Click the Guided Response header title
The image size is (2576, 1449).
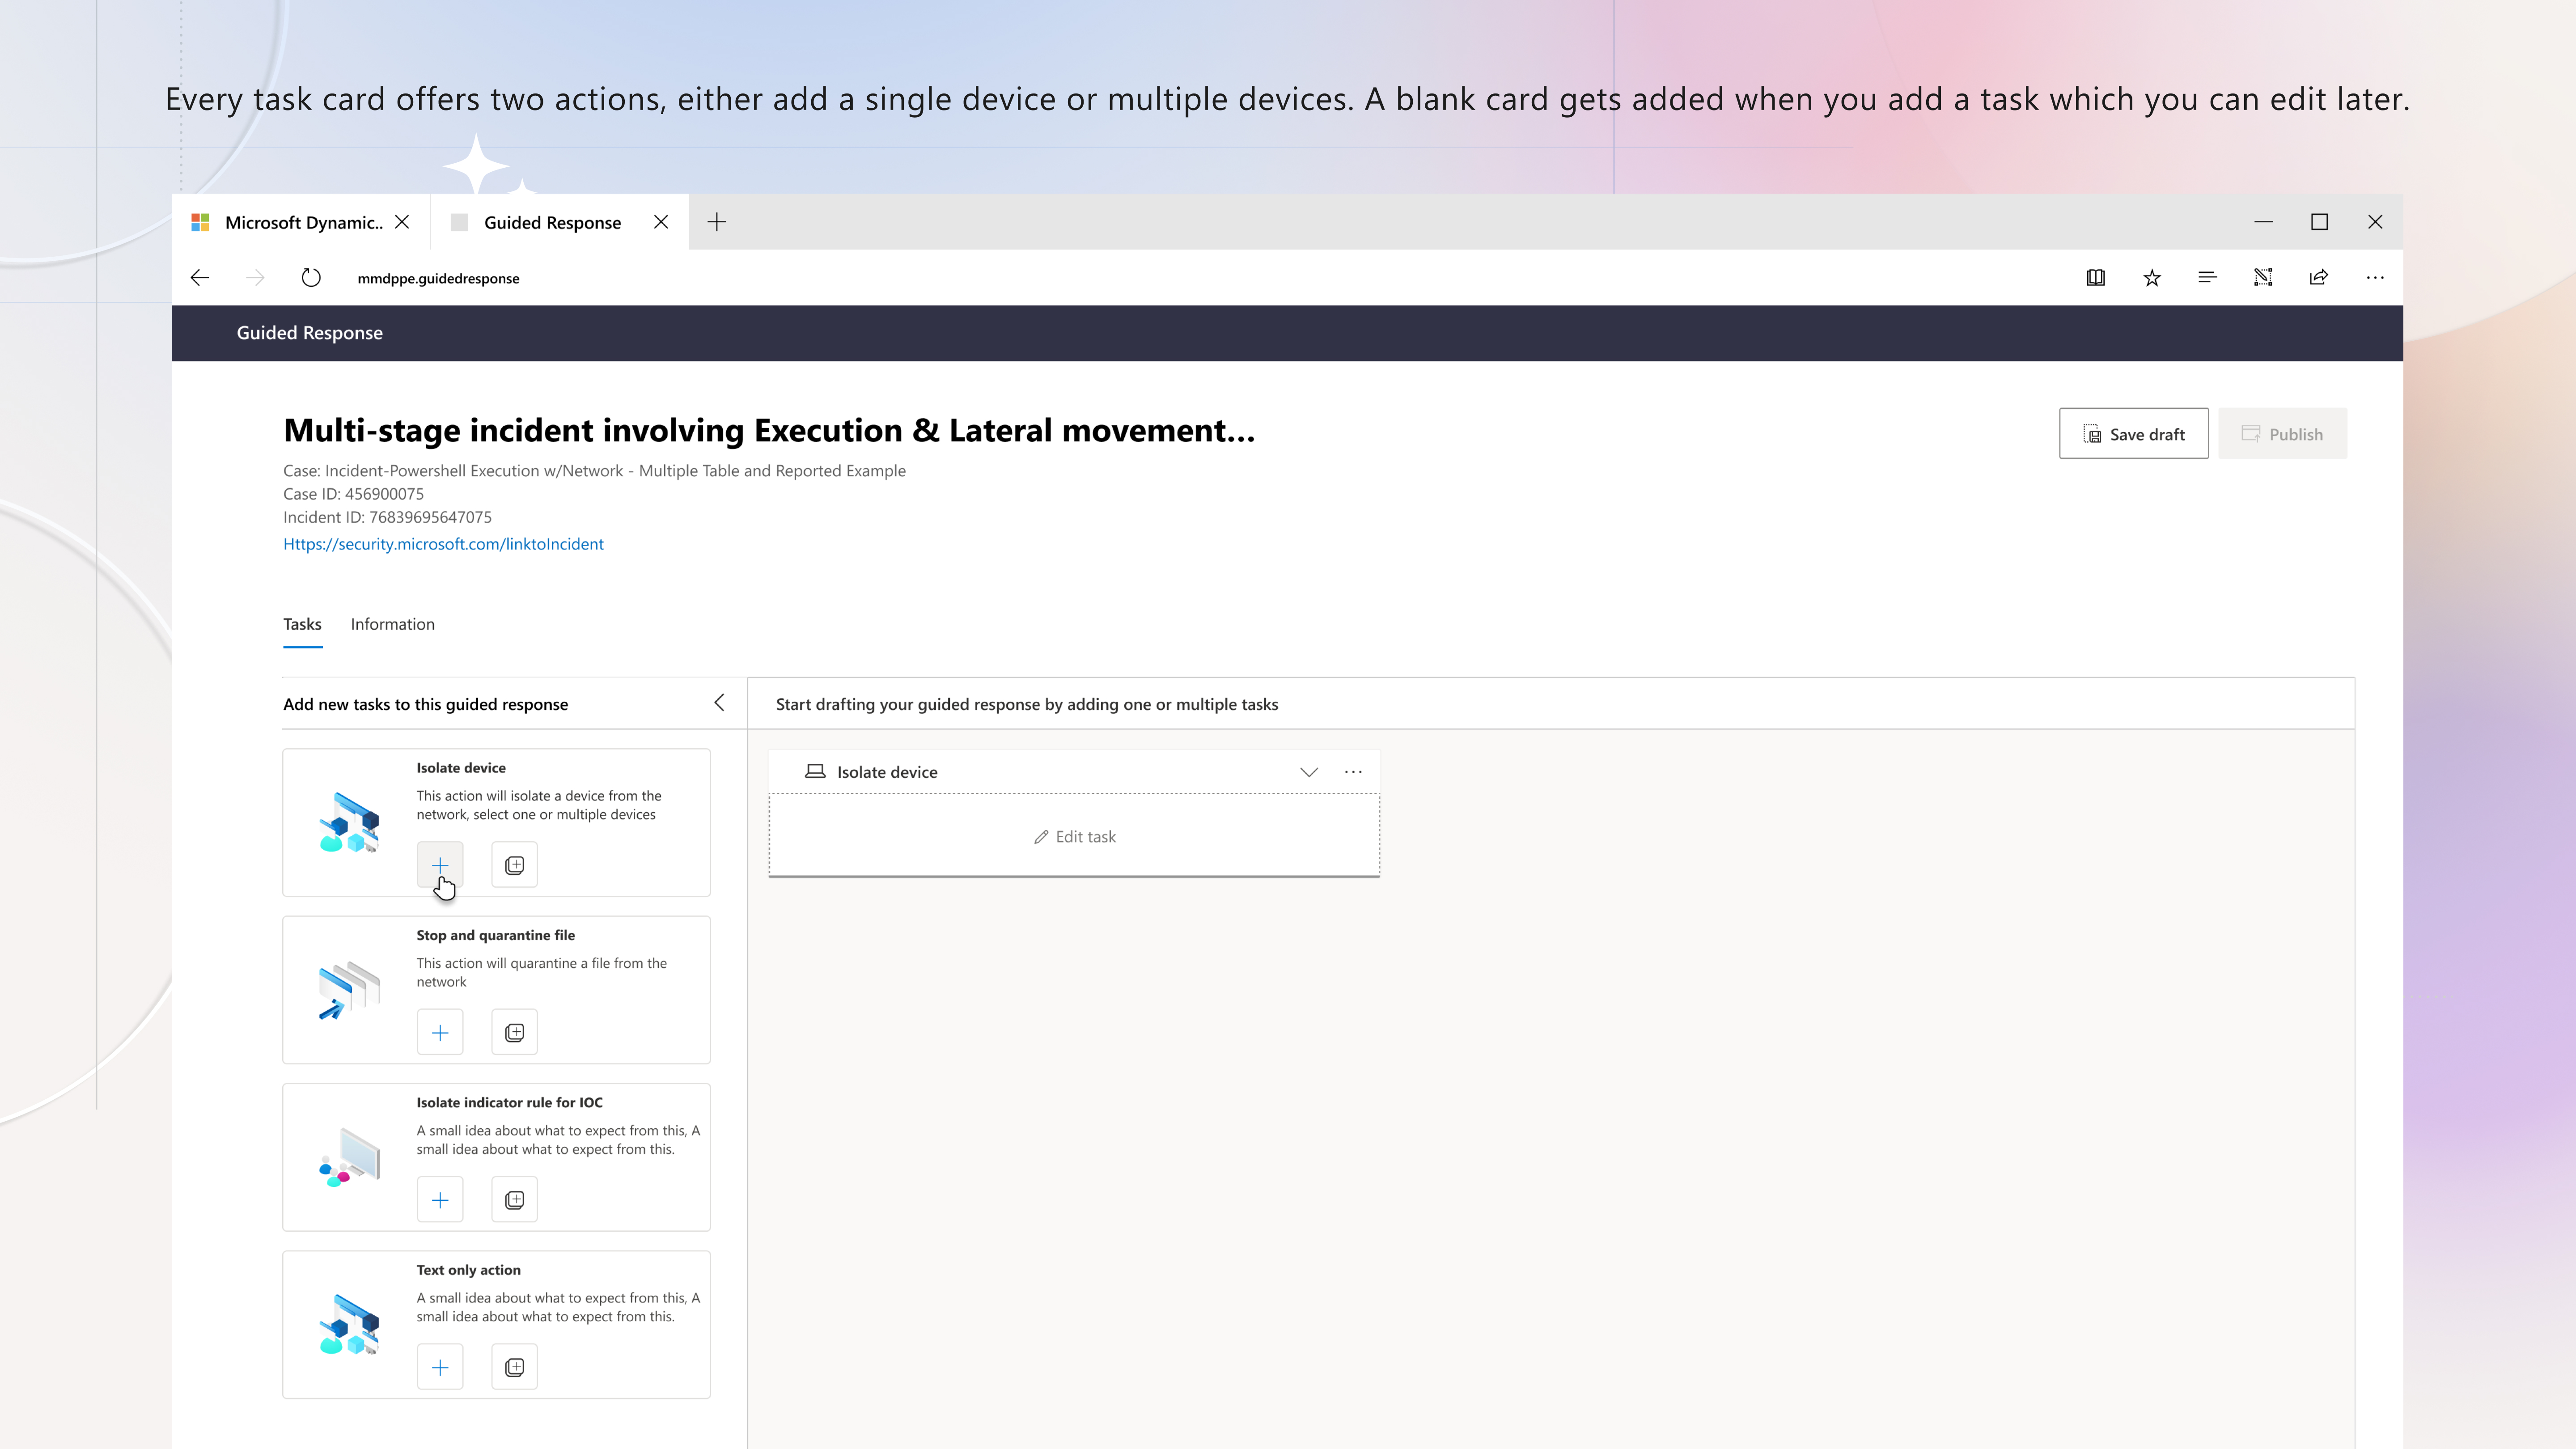click(309, 333)
